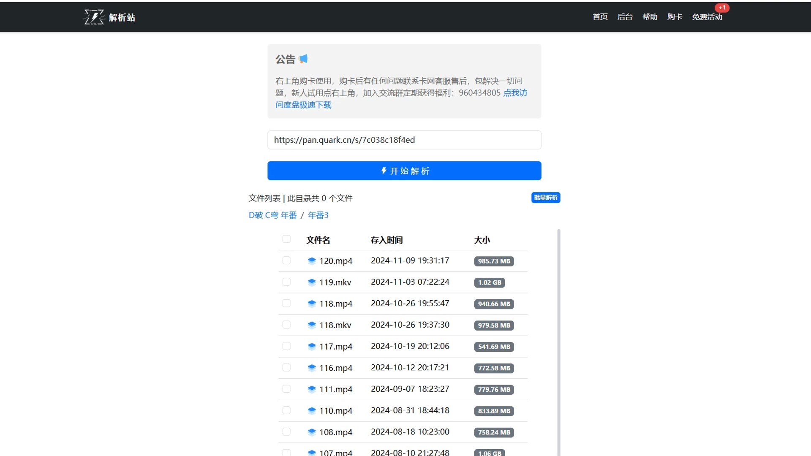
Task: Click the 779.76 MB size badge
Action: pyautogui.click(x=494, y=390)
